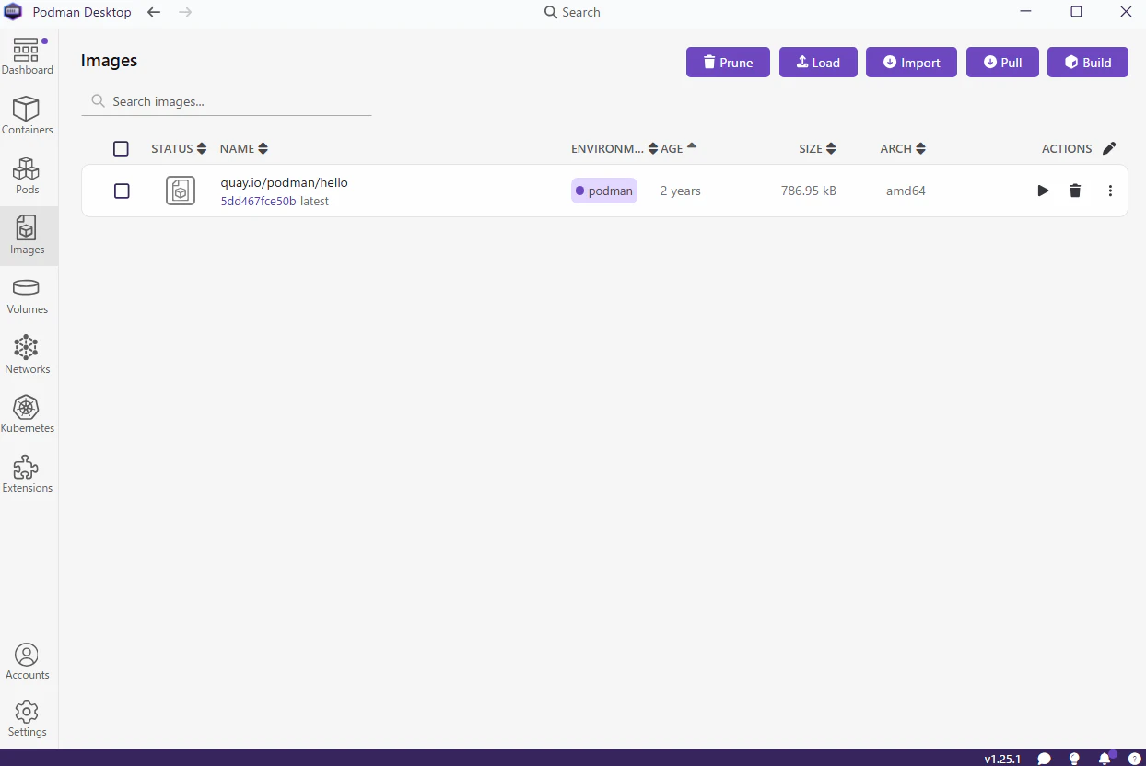This screenshot has width=1146, height=766.
Task: Click the Images page heading
Action: (x=109, y=61)
